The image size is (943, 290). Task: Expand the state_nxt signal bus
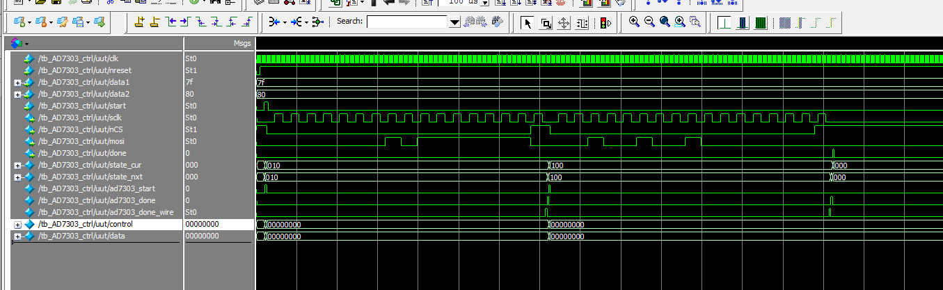coord(17,177)
